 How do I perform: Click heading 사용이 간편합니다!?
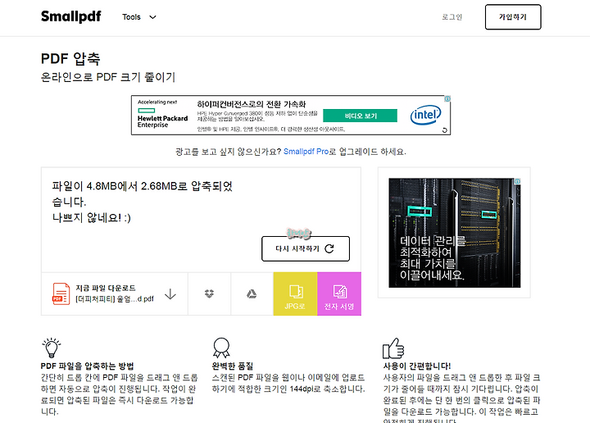coord(416,366)
